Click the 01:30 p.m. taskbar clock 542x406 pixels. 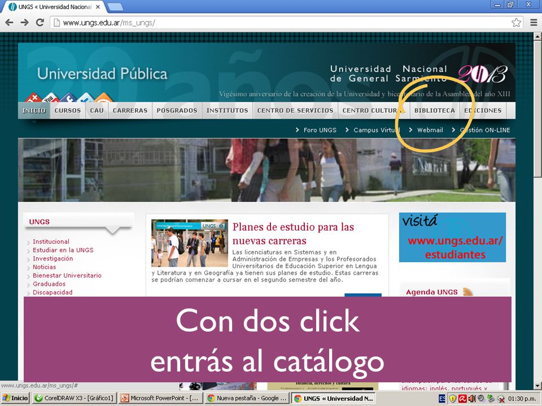pyautogui.click(x=522, y=399)
